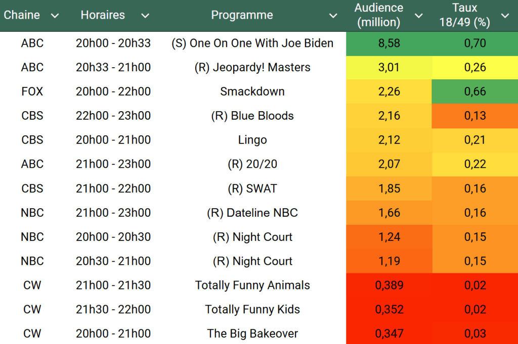Click the Lingo programme cell
This screenshot has width=518, height=344.
point(252,140)
